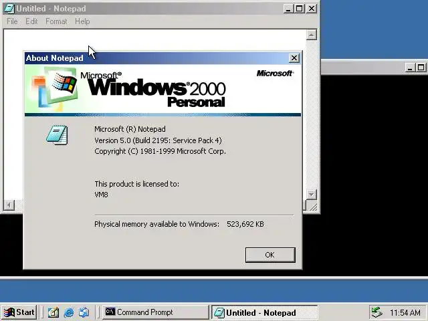
Task: Click the 11:54 AM taskbar clock
Action: pyautogui.click(x=405, y=312)
